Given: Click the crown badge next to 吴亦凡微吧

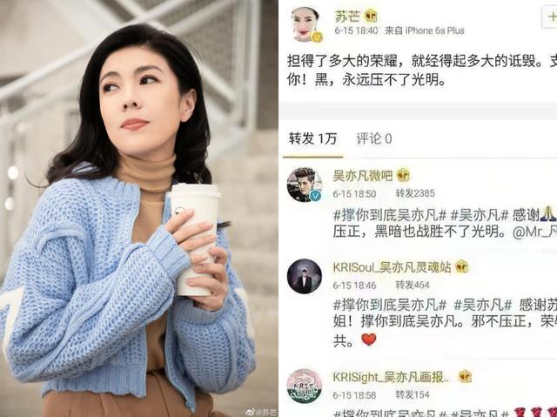Looking at the screenshot, I should (x=403, y=176).
